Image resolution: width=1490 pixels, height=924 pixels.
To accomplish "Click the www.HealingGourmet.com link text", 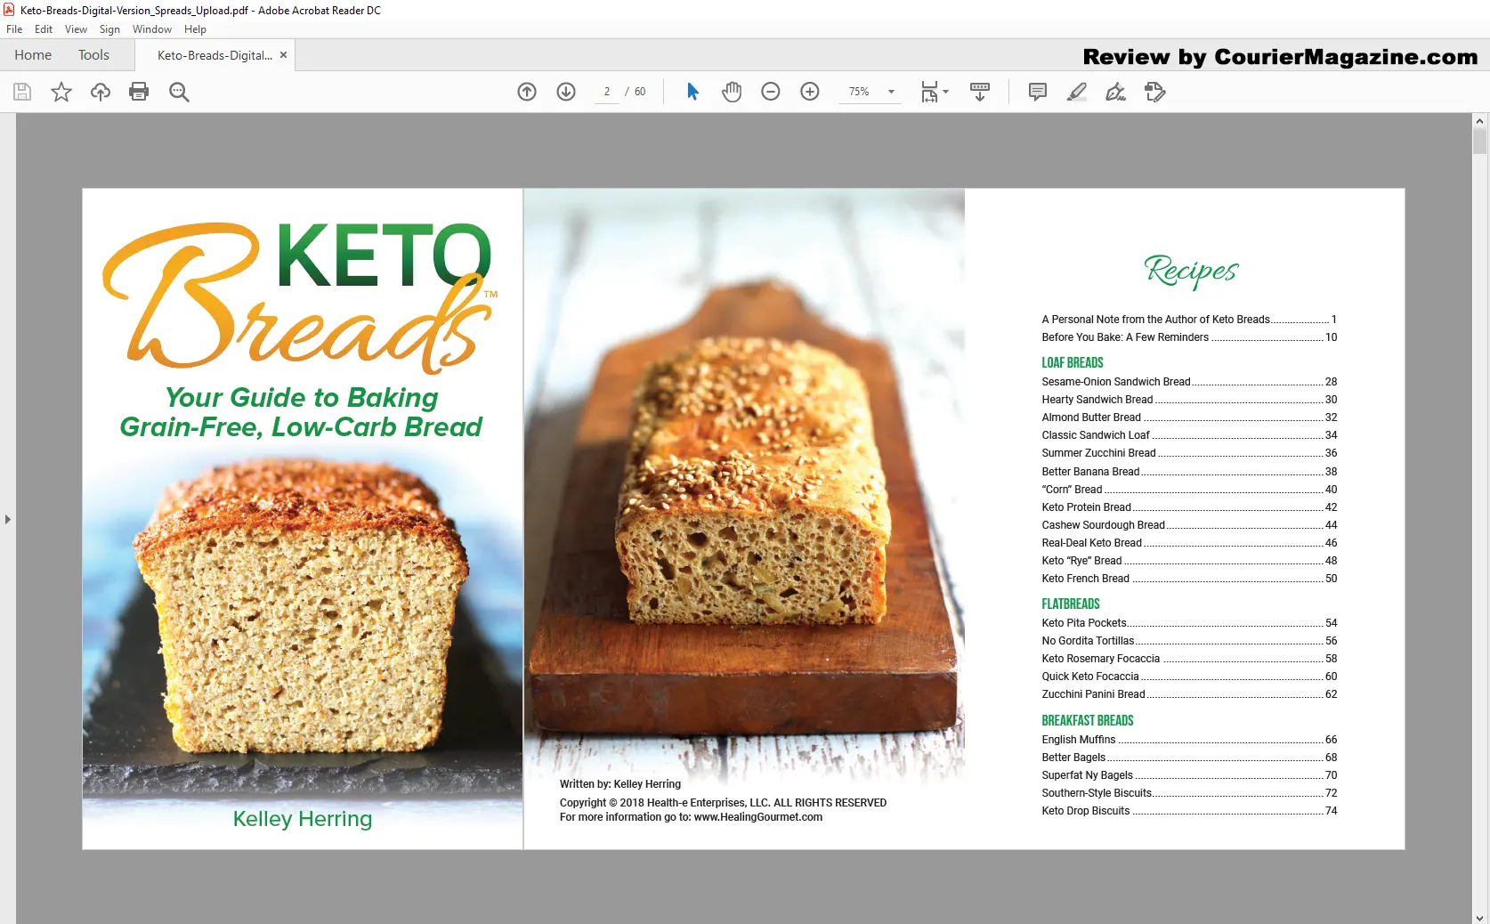I will 757,817.
